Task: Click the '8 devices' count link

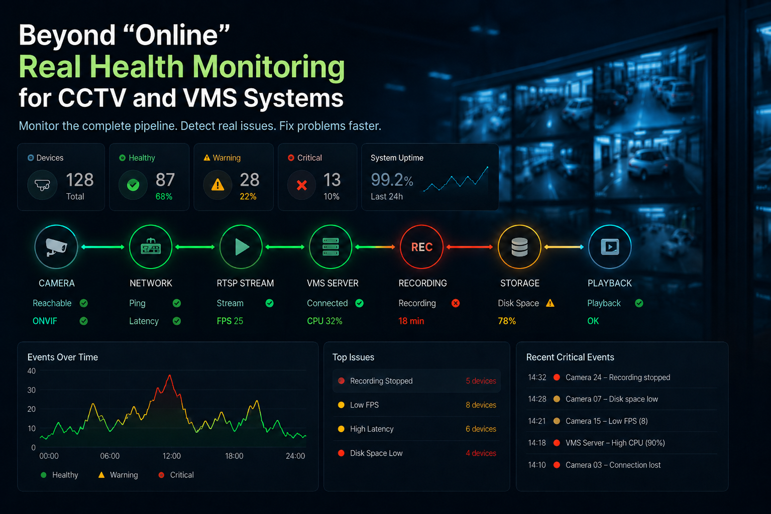Action: click(481, 405)
